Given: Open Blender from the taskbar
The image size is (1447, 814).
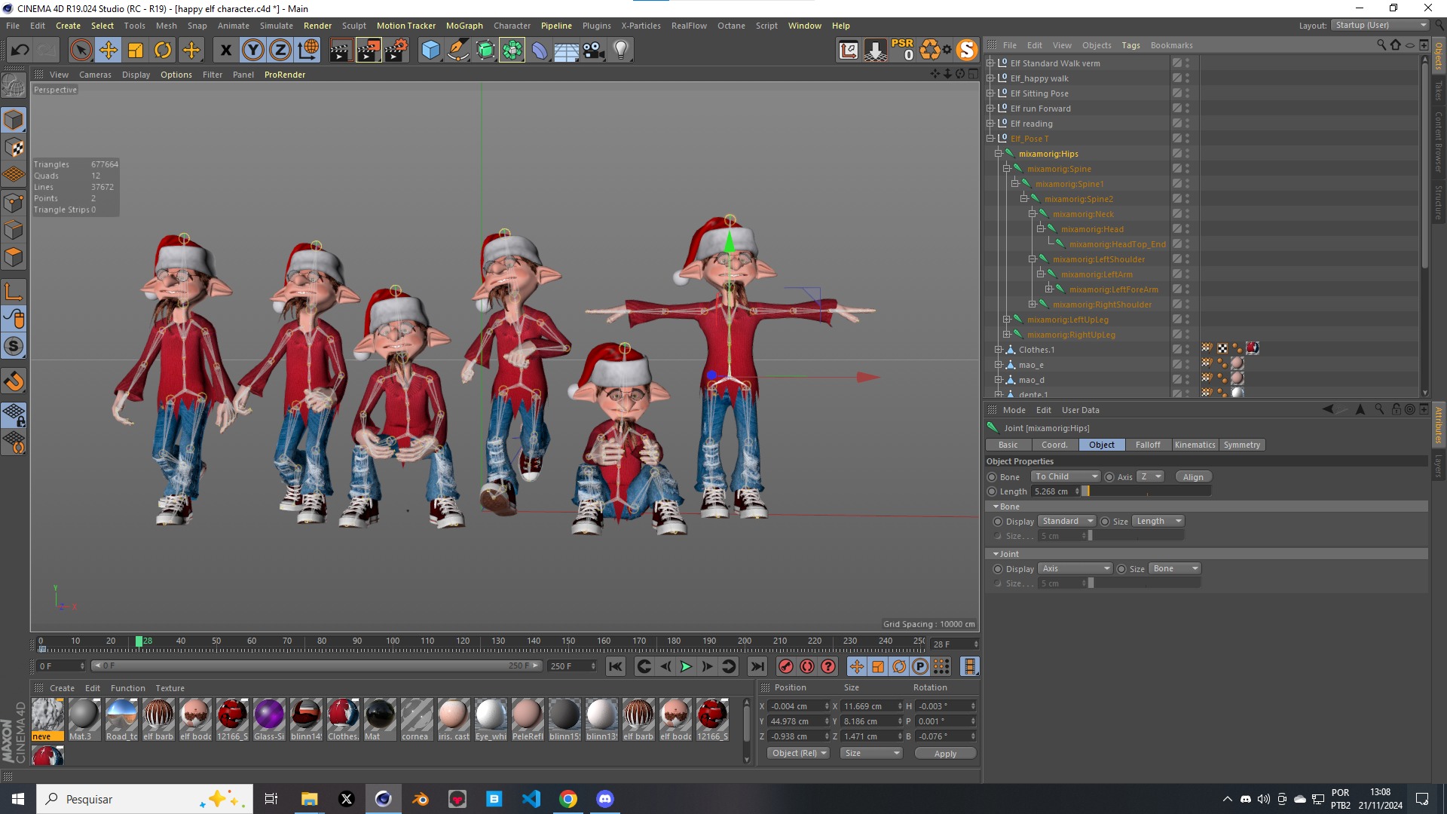Looking at the screenshot, I should click(x=421, y=799).
